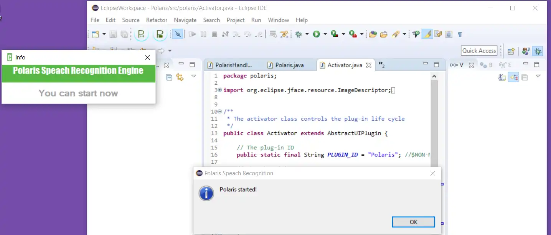Open the Refactor menu
551x235 pixels.
pyautogui.click(x=157, y=20)
